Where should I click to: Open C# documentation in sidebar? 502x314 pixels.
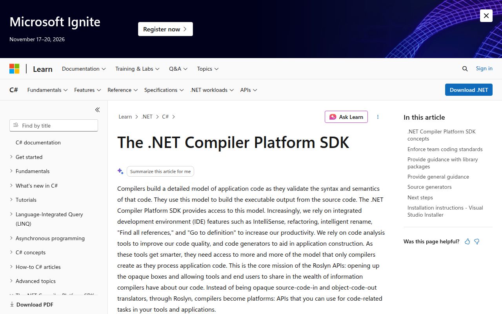38,142
